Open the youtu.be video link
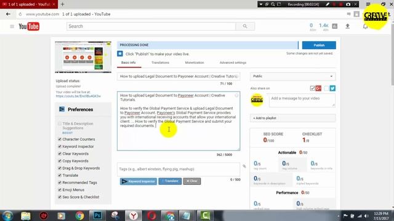 pos(78,96)
